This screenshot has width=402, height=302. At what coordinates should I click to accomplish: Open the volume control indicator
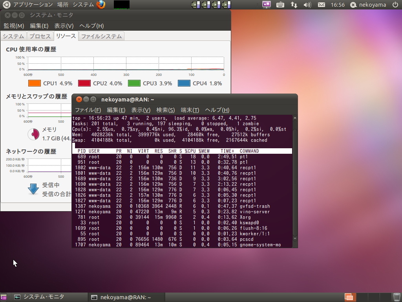307,5
